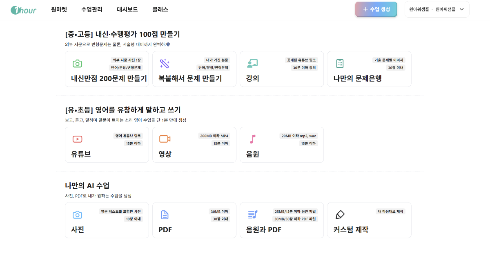Click the combined icon on 음원과 PDF card
The width and height of the screenshot is (490, 260).
click(252, 215)
